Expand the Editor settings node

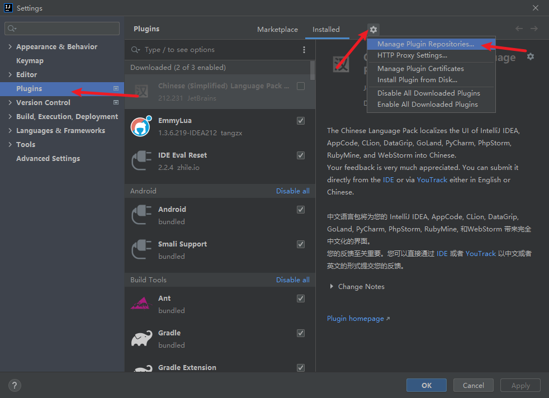pyautogui.click(x=10, y=74)
